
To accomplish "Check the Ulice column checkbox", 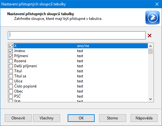I will pos(11,81).
